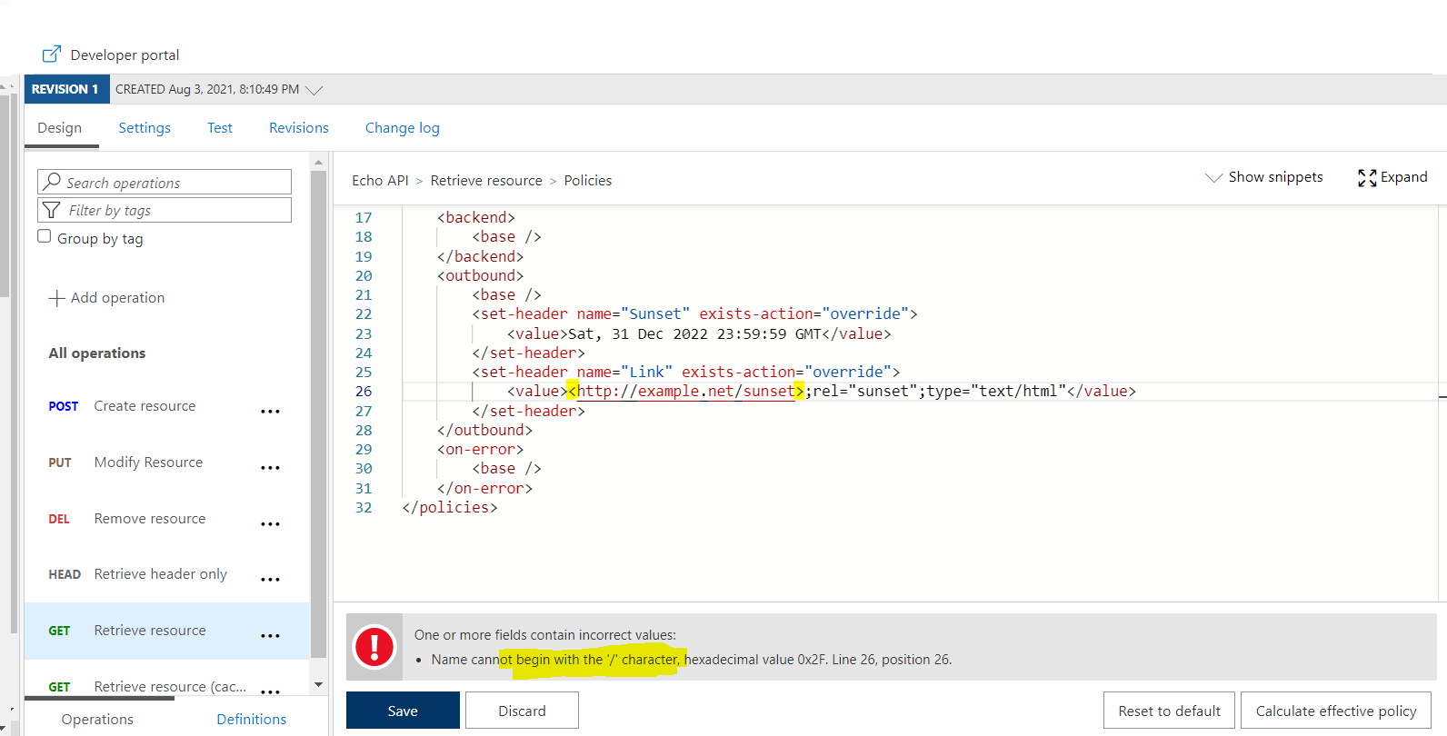
Task: Click the operations list scrollbar up arrow
Action: pos(318,163)
